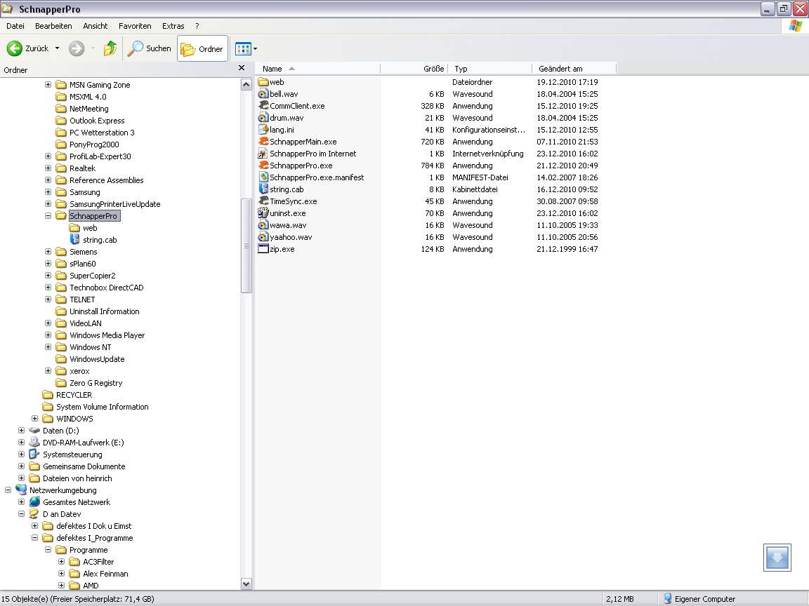Viewport: 809px width, 606px height.
Task: Open the Extras menu
Action: point(173,26)
